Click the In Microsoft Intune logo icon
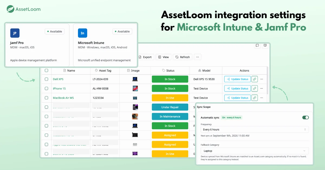 (83, 33)
